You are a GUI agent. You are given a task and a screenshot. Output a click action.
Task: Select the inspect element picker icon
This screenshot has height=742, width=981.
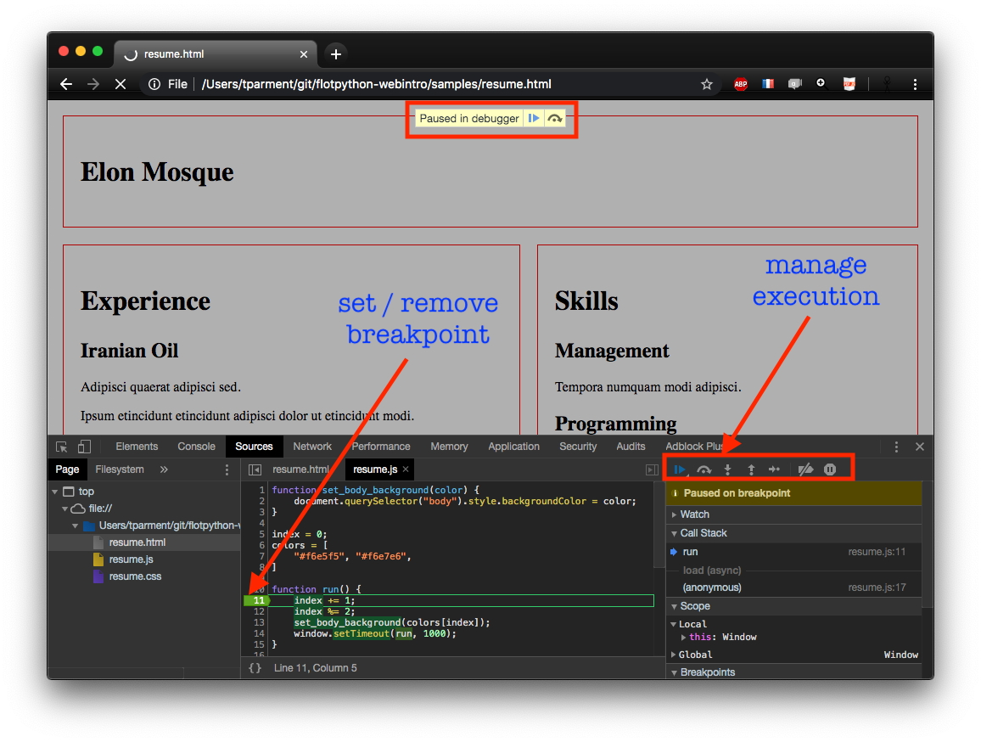[x=62, y=447]
